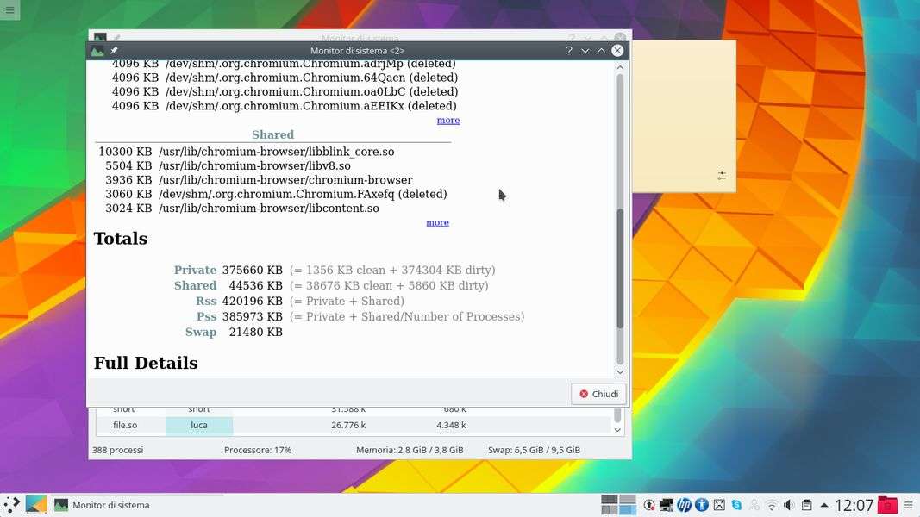Pin the Monitor di sistema <2> window

(115, 51)
